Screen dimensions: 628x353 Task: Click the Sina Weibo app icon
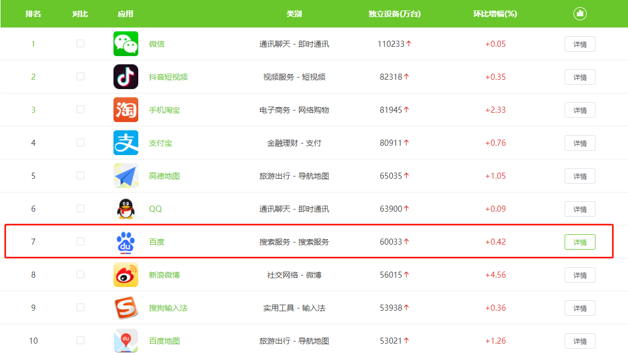126,274
